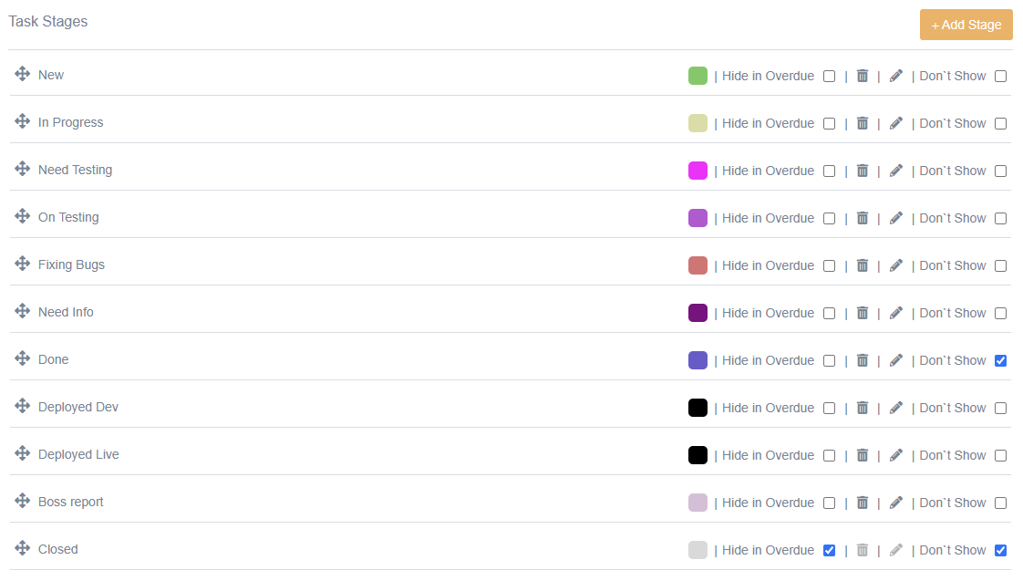This screenshot has height=581, width=1023.
Task: Enable Hide in Overdue for New stage
Action: (829, 77)
